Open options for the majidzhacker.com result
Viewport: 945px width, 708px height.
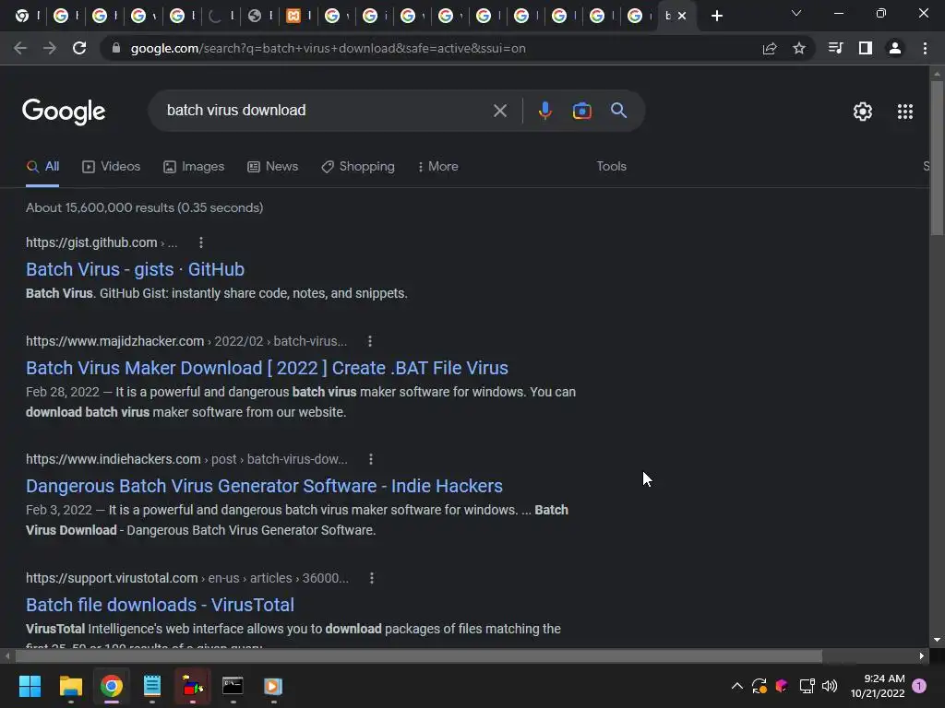point(370,341)
